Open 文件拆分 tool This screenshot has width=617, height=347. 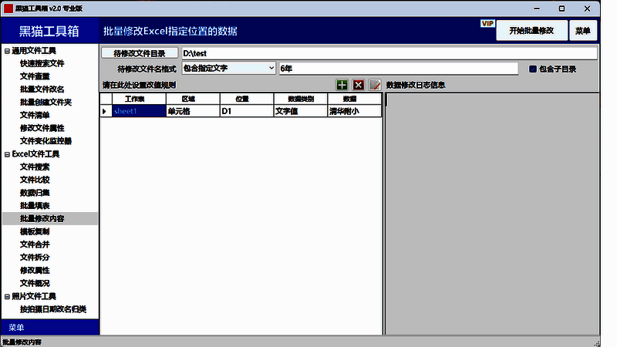[x=35, y=258]
